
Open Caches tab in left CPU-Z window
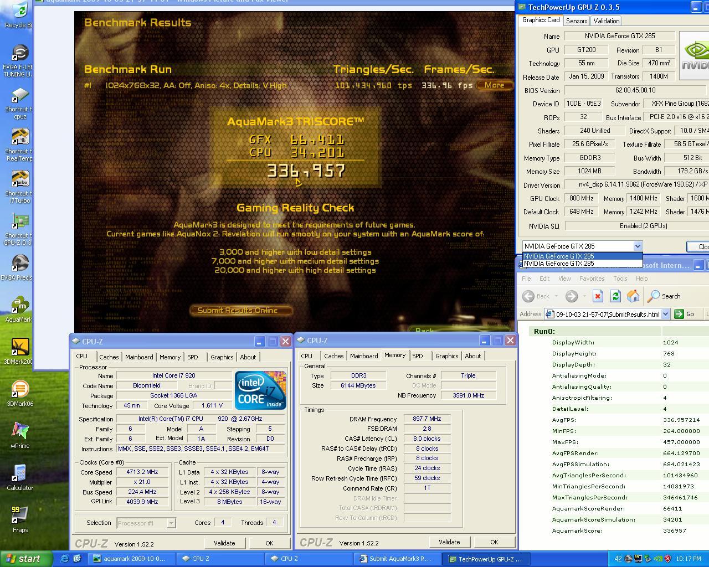109,357
